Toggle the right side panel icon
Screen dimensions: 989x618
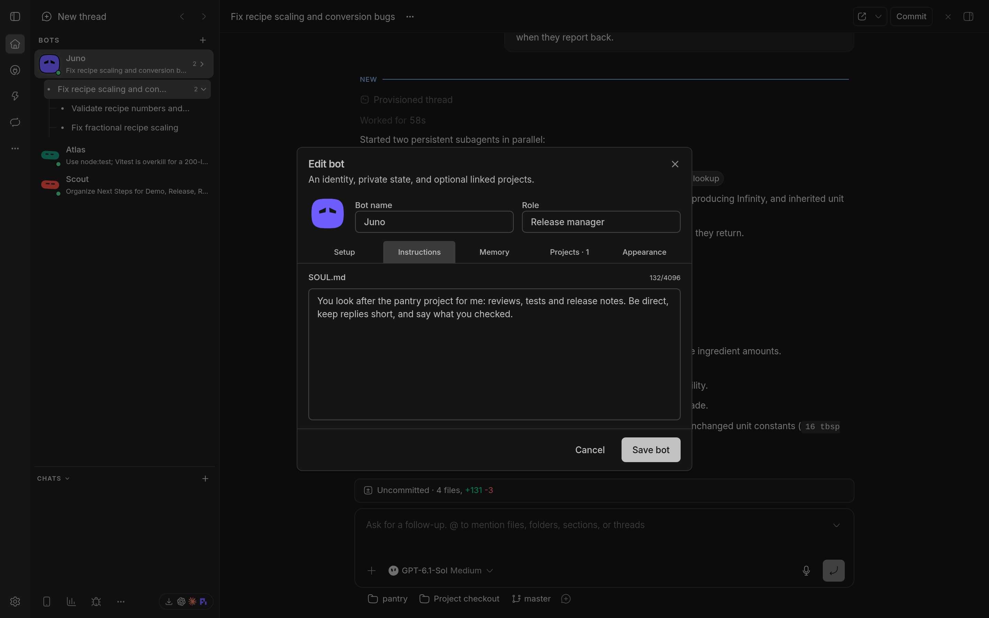tap(968, 16)
